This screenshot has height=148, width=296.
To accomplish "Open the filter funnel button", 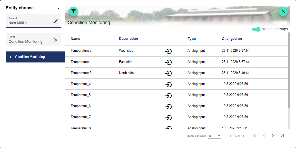I will point(73,12).
